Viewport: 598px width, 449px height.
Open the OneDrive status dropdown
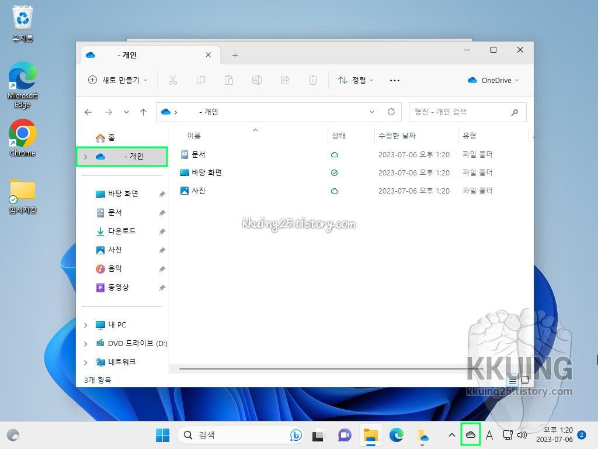tap(493, 80)
